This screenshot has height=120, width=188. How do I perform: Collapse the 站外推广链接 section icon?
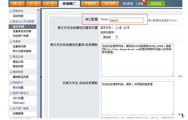11,108
